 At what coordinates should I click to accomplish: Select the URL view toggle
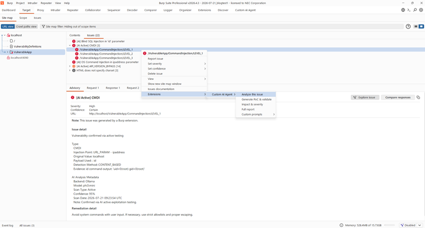[7, 27]
